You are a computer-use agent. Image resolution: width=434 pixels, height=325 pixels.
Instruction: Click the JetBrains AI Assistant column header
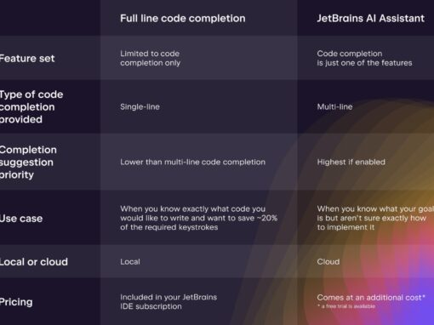tap(370, 19)
